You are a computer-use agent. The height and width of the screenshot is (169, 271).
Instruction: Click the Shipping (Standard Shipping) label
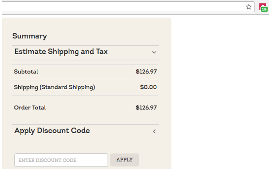tap(54, 87)
